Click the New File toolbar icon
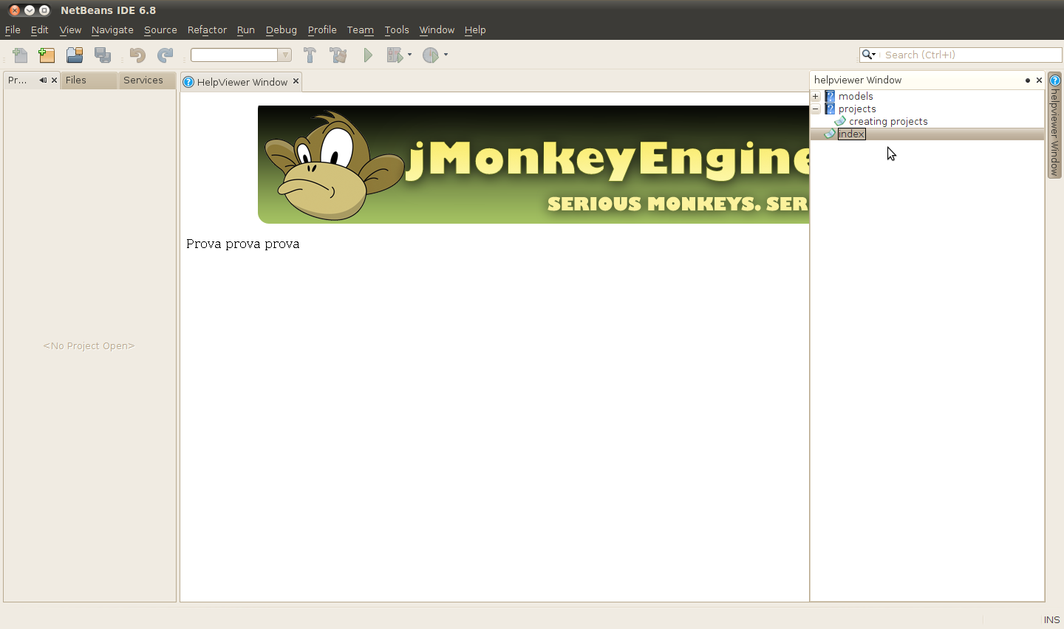This screenshot has height=629, width=1064. point(20,55)
